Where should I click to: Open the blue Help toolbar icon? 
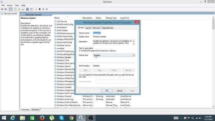28,9
